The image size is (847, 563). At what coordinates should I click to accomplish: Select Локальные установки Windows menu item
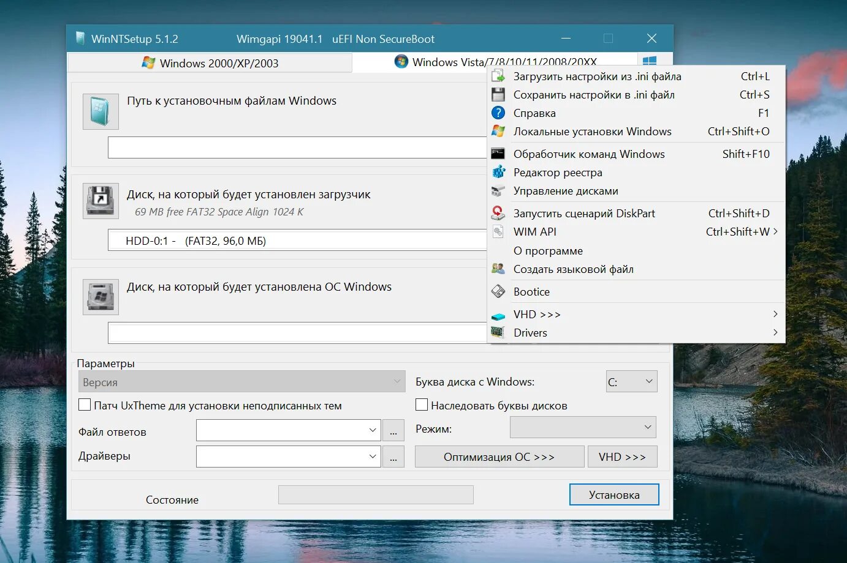pos(636,132)
